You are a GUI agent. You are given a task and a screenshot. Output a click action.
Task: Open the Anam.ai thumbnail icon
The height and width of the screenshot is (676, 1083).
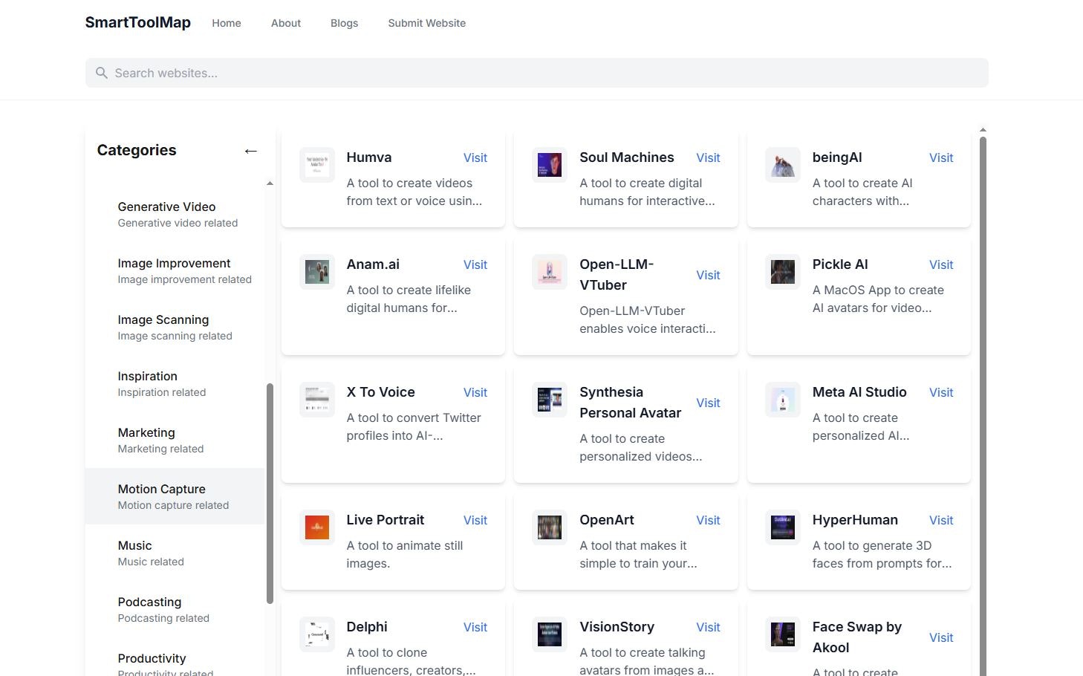[317, 272]
